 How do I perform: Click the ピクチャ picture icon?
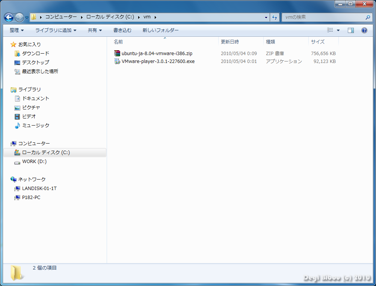pyautogui.click(x=17, y=108)
